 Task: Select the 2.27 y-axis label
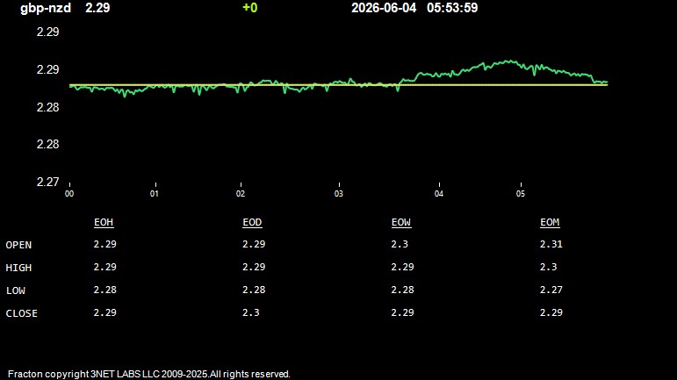point(47,182)
